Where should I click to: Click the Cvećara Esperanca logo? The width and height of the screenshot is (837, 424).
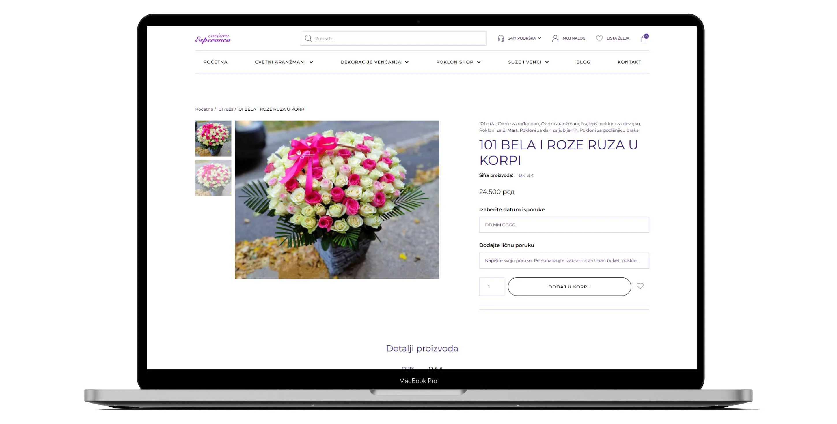[213, 38]
